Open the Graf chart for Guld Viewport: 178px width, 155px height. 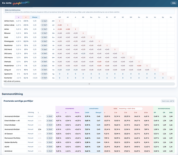point(44,37)
